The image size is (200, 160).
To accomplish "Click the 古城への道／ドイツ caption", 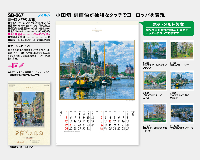I will 179,65.
